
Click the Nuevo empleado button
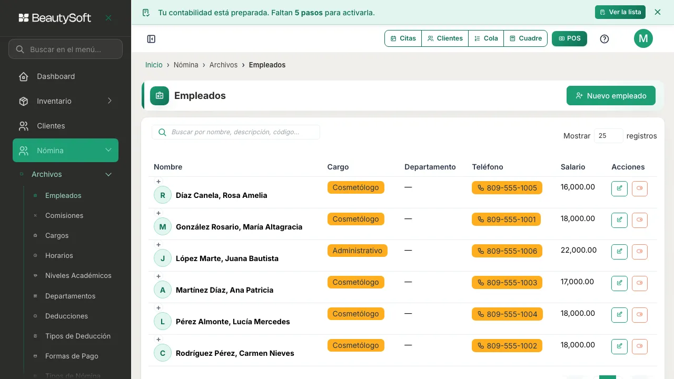click(611, 96)
